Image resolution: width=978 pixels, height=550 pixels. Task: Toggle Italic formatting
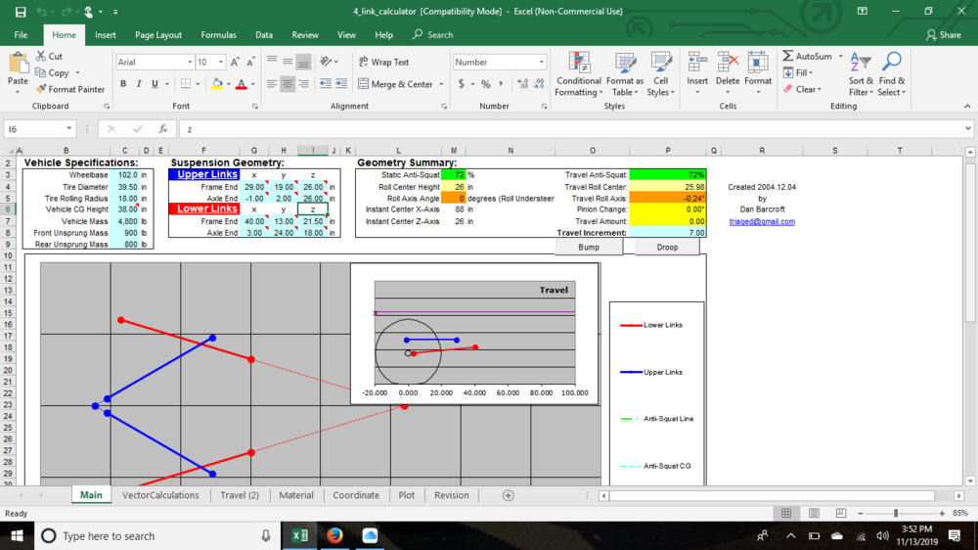[x=139, y=83]
